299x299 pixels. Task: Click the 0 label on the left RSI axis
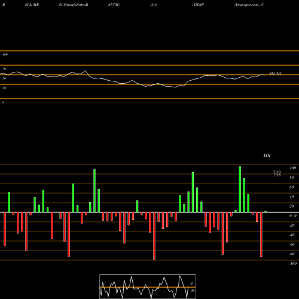point(3,102)
